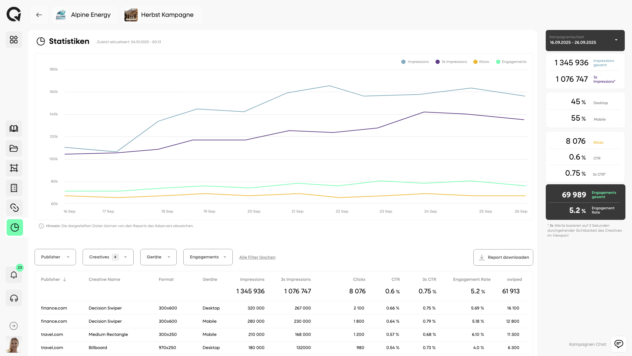The height and width of the screenshot is (356, 632).
Task: Select the artboard crop icon in sidebar
Action: [x=14, y=168]
